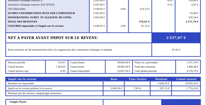Click the base 3 148,91 € in CSG déductible row
This screenshot has width=206, height=105.
pyautogui.click(x=99, y=9)
